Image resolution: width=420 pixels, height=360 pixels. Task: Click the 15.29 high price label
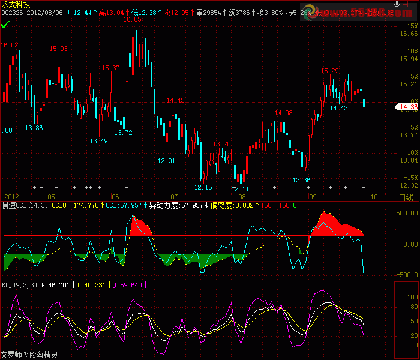pyautogui.click(x=330, y=71)
